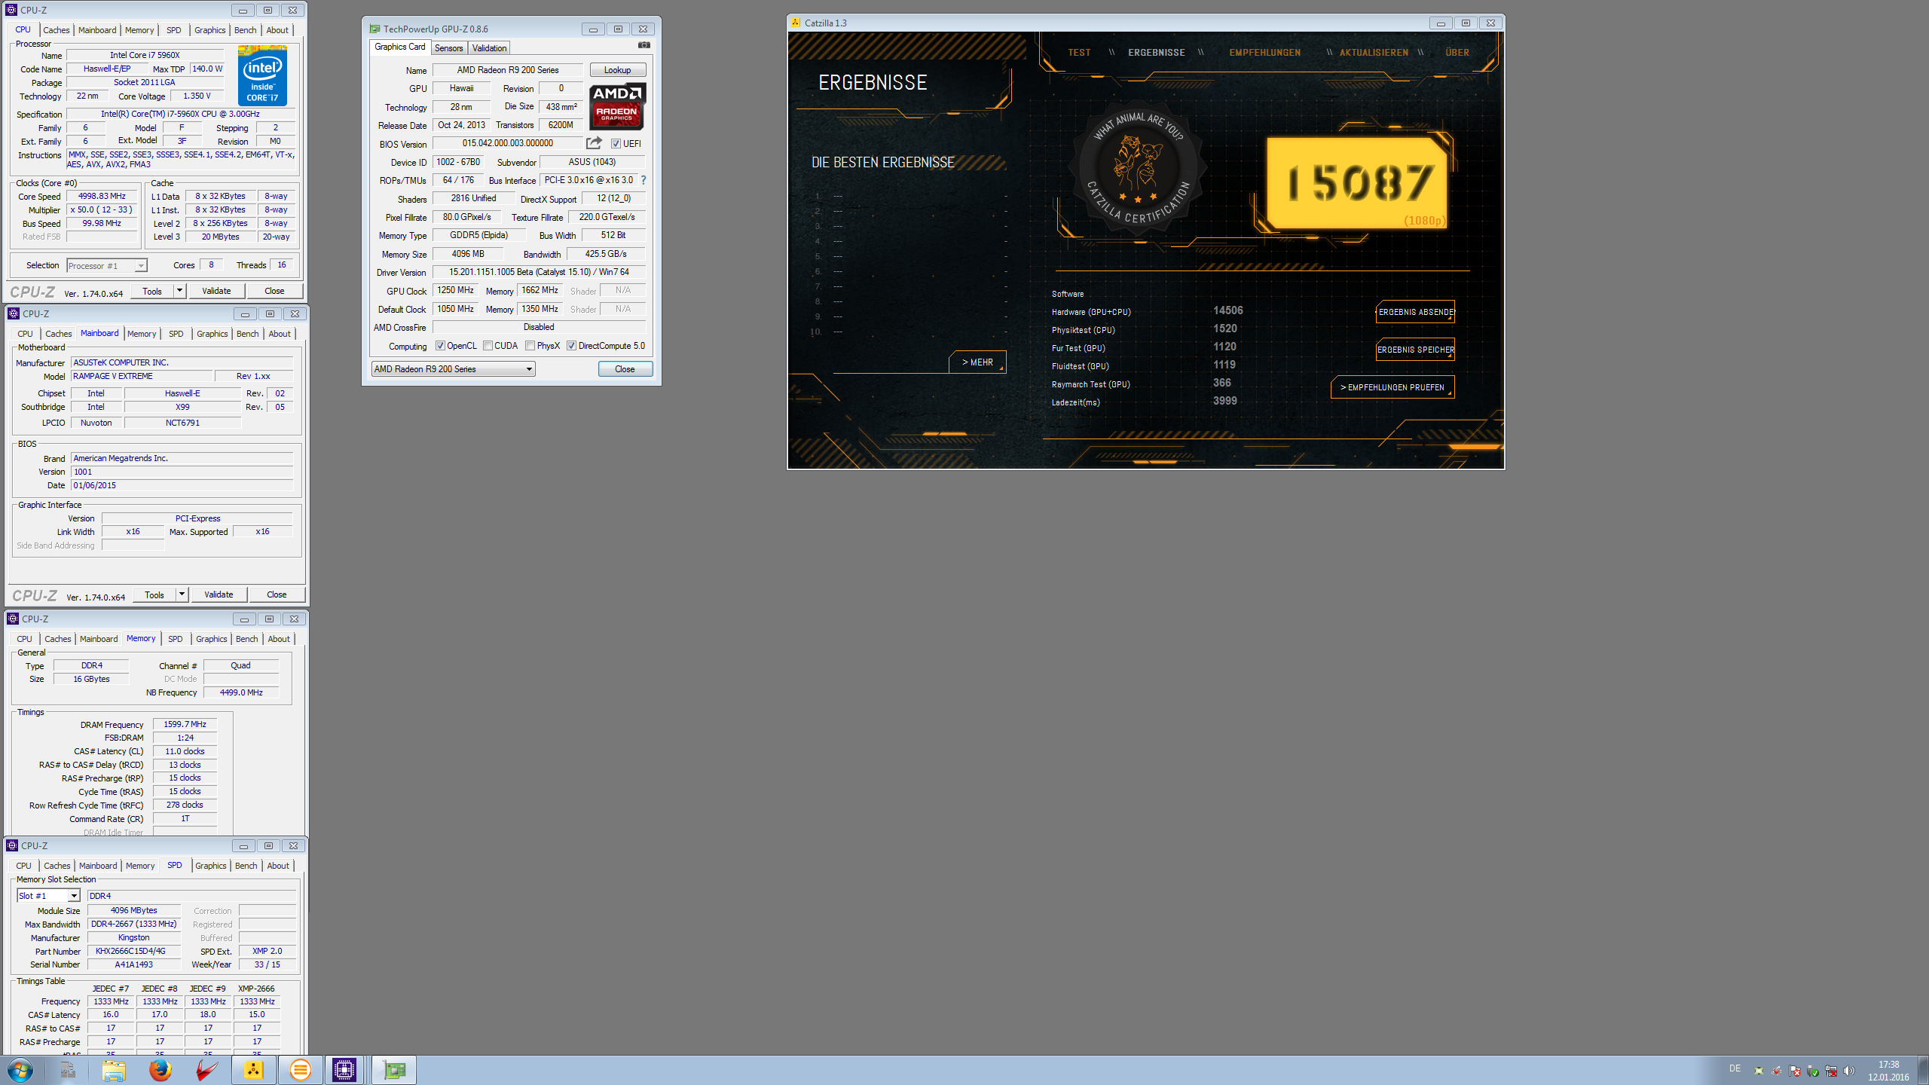Image resolution: width=1929 pixels, height=1085 pixels.
Task: Open EMPFEHLUNGEN menu in Catzilla
Action: coord(1264,53)
